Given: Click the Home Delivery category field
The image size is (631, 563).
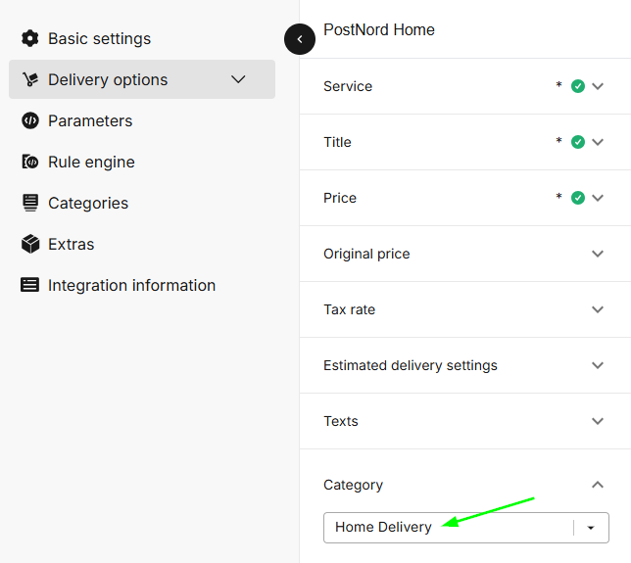Looking at the screenshot, I should [466, 528].
